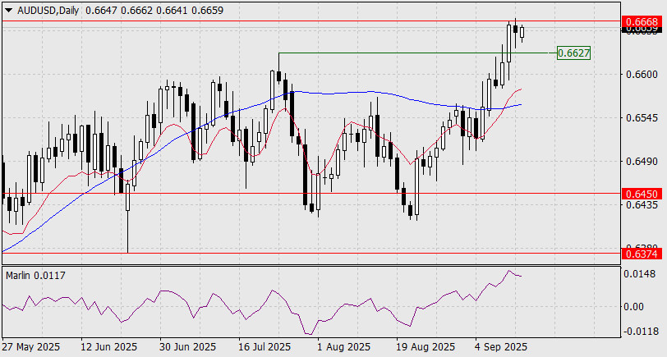Select the Marlin 0.0117 indicator label
This screenshot has width=667, height=357.
(36, 276)
